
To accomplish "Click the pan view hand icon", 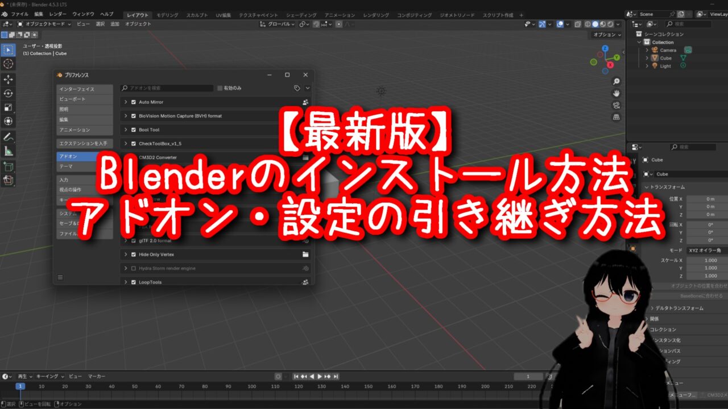I will (617, 93).
